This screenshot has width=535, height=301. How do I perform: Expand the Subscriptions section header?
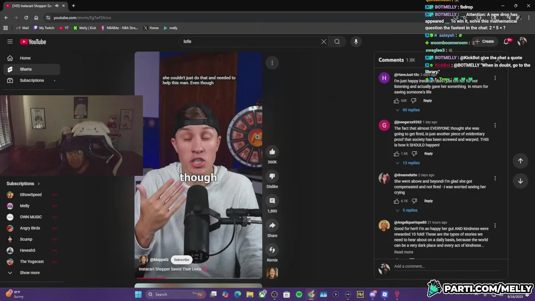[x=23, y=184]
